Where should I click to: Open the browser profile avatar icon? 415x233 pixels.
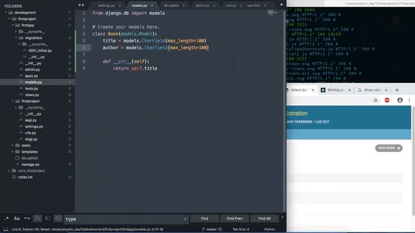(400, 100)
